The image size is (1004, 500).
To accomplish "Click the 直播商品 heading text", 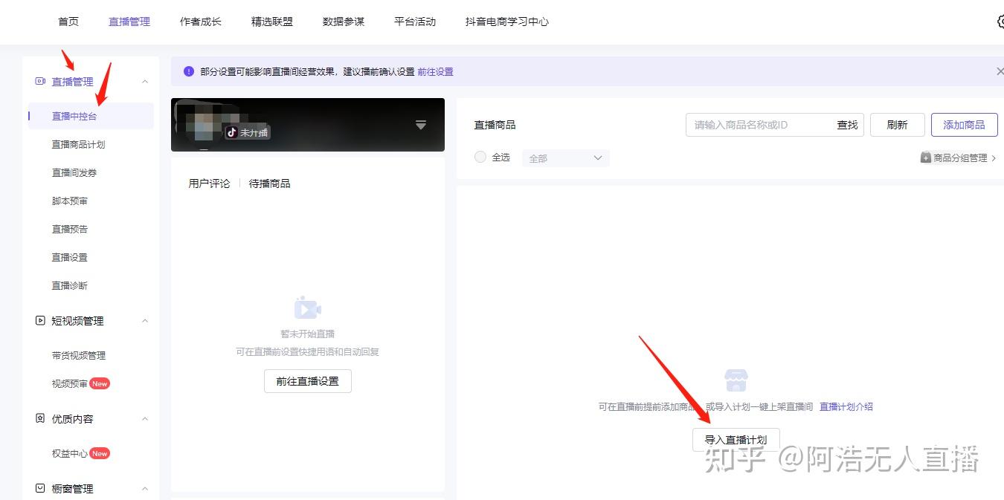I will 495,125.
